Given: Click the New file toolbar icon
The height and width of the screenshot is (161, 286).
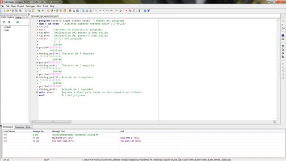Looking at the screenshot, I should point(4,11).
